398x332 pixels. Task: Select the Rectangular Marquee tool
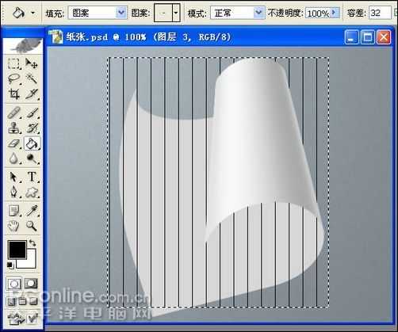click(13, 63)
